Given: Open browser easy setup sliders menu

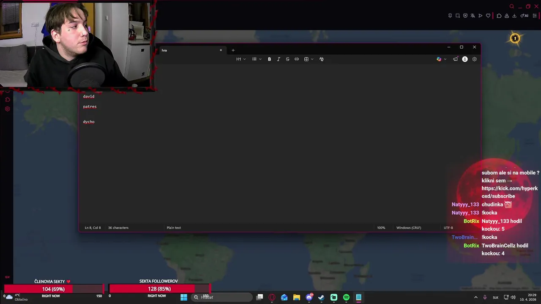Looking at the screenshot, I should tap(534, 16).
